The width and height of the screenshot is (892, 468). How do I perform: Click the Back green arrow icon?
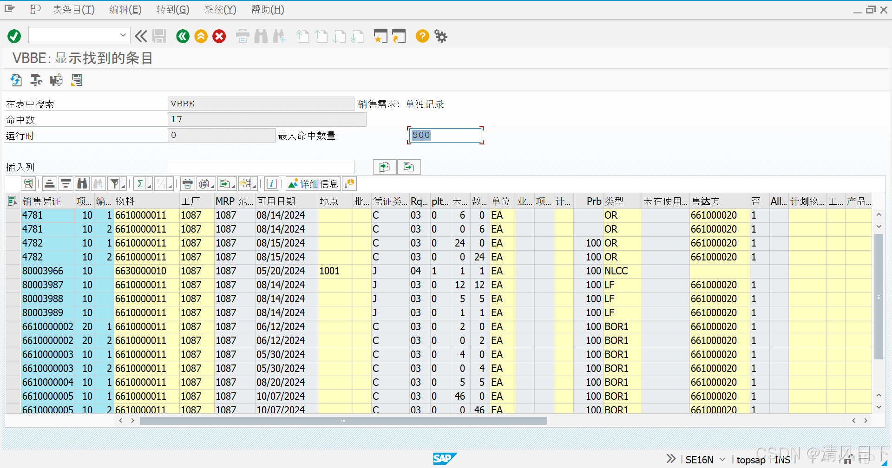click(x=183, y=36)
